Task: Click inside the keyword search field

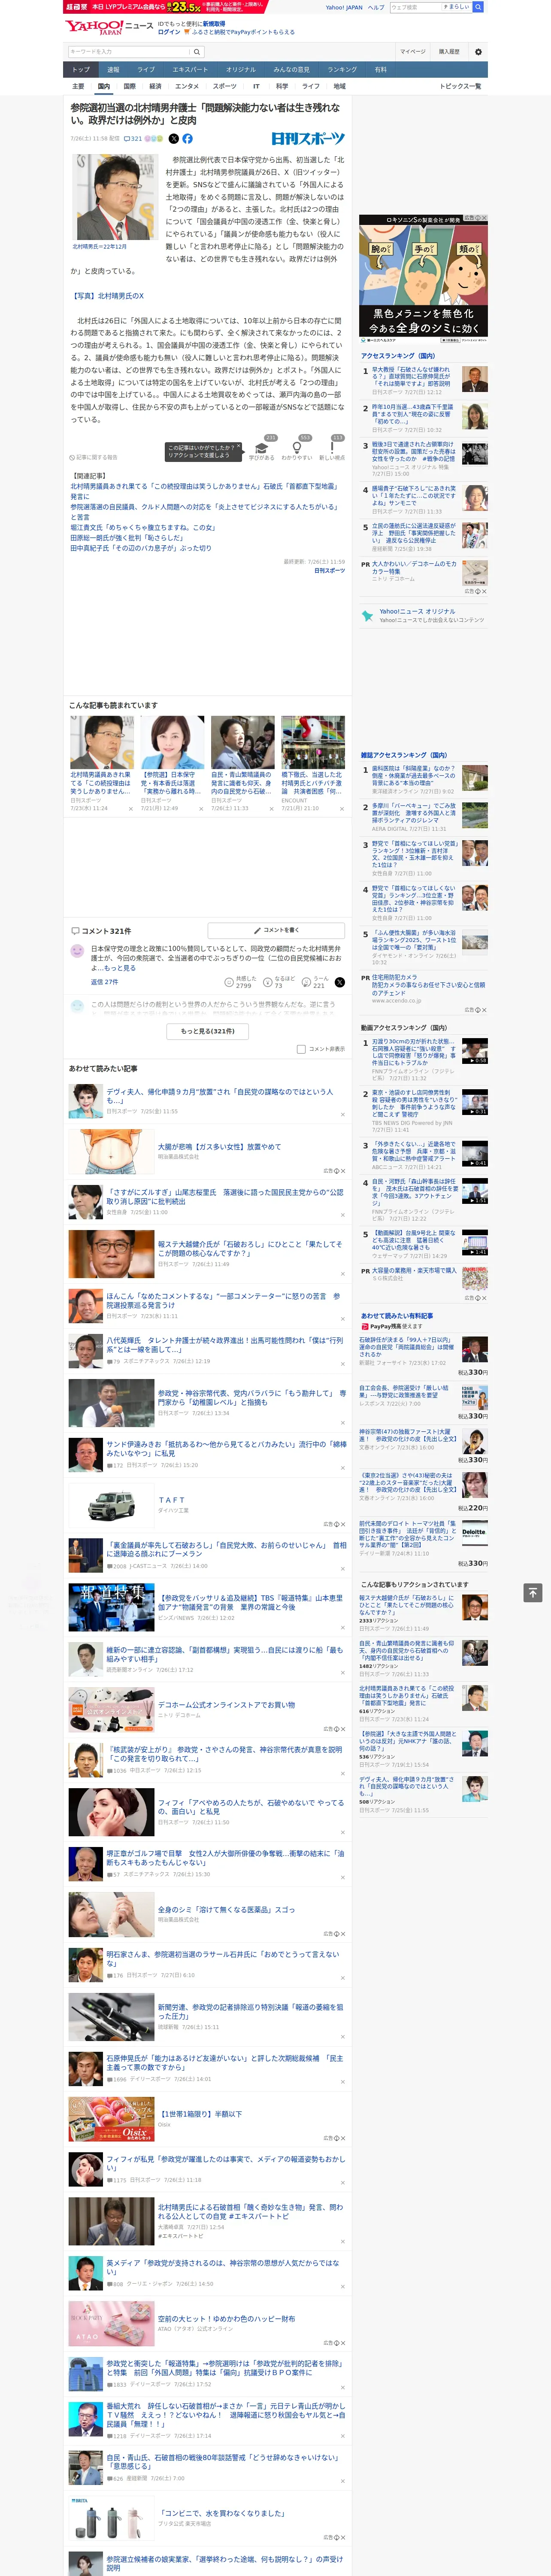Action: tap(129, 52)
